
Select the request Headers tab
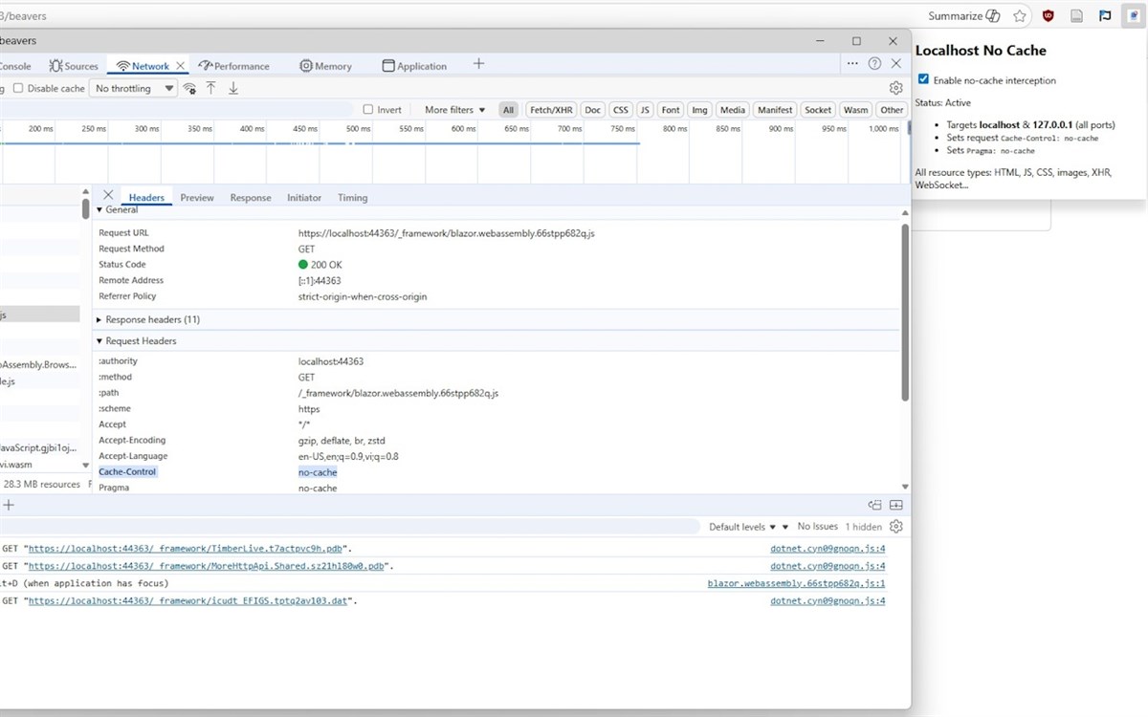tap(146, 198)
